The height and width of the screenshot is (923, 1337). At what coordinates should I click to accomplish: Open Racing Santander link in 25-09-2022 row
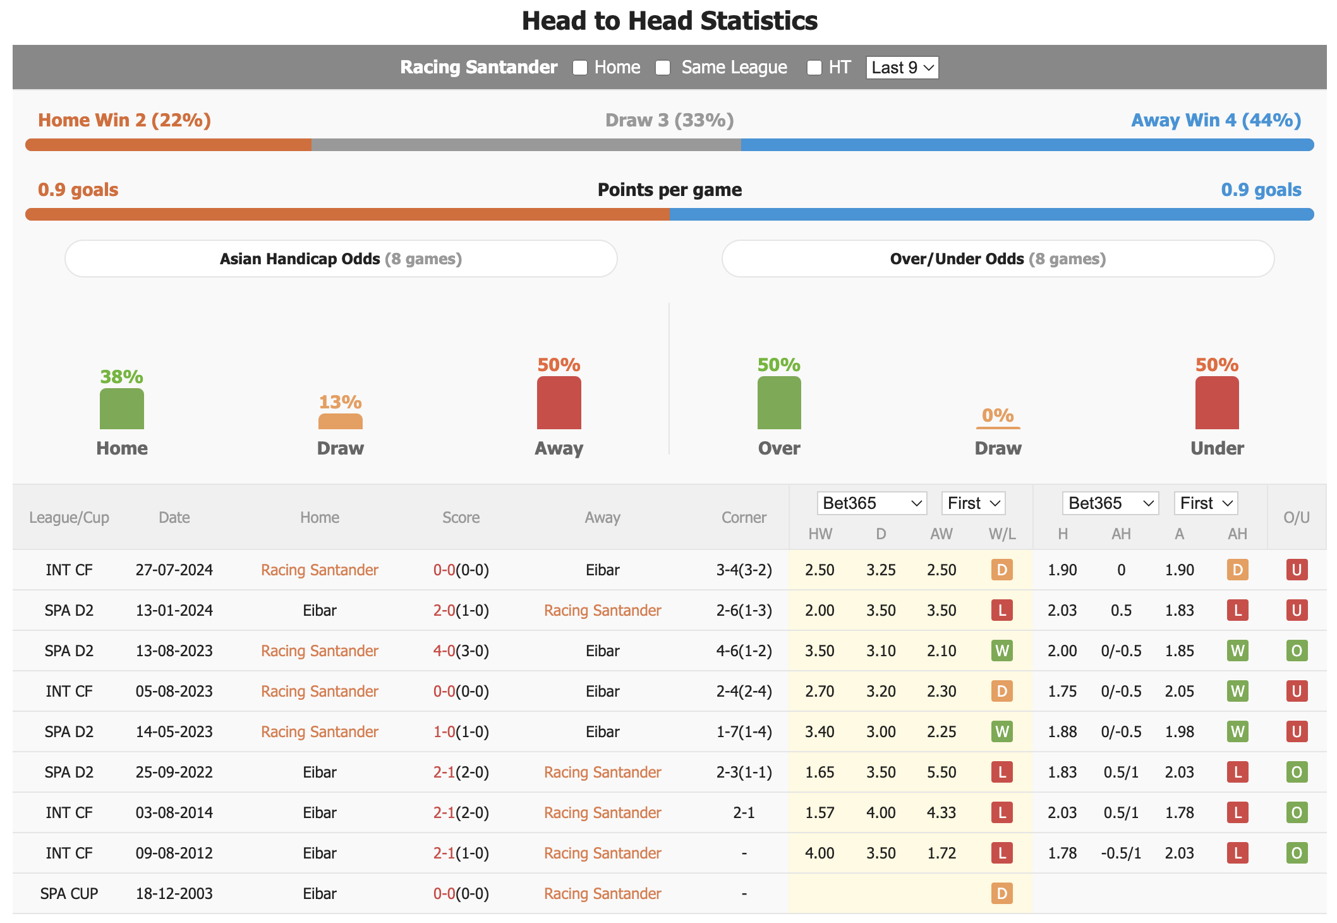coord(603,772)
